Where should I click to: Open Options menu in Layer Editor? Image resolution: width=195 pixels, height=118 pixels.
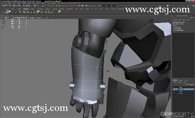pyautogui.click(x=180, y=82)
